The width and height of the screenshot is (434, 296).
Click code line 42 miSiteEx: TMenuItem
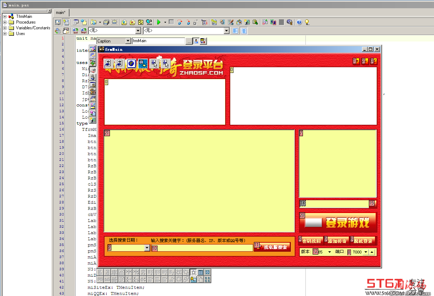116,287
